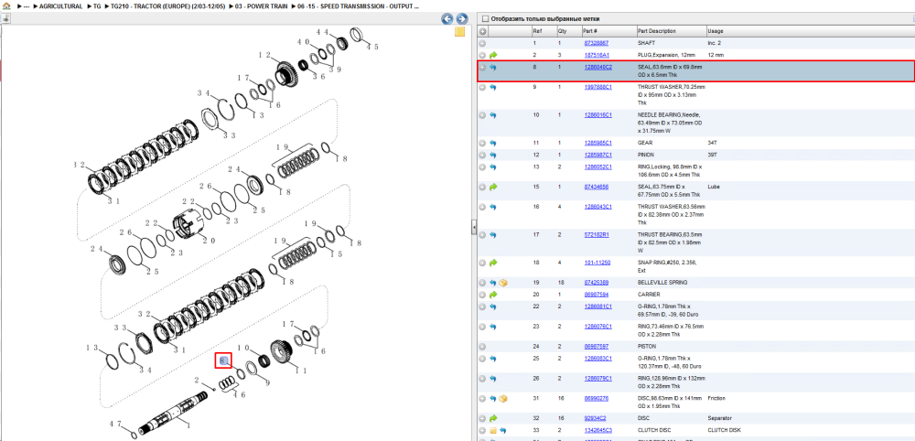Click yellow note icon in CLUTCH DISC row
The width and height of the screenshot is (915, 441).
(x=492, y=431)
